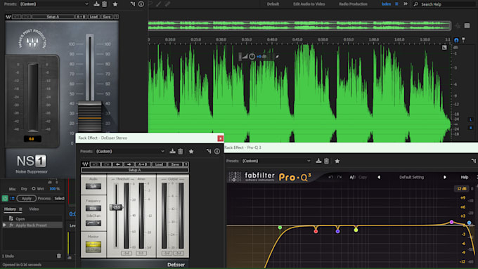Viewport: 478px width, 269px height.
Task: Delete the NS1 preset using trash icon
Action: tap(104, 4)
